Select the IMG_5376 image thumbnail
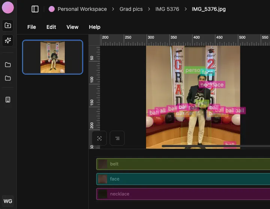The width and height of the screenshot is (270, 209). tap(53, 57)
